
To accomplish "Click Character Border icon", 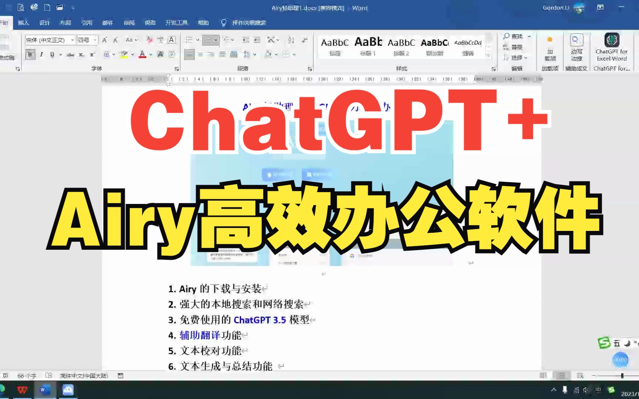I will tap(172, 40).
